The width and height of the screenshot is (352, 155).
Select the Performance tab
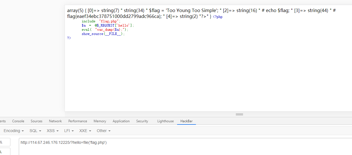pyautogui.click(x=78, y=121)
